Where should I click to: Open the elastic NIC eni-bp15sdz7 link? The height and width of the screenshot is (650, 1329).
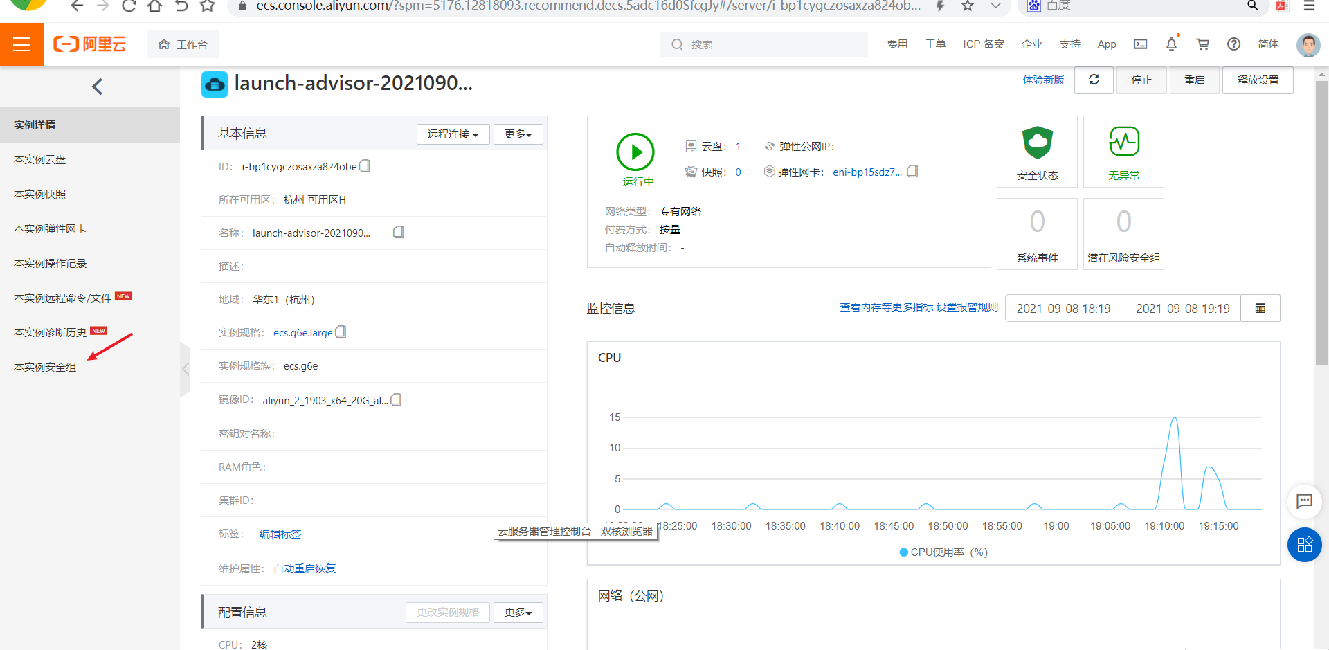867,172
